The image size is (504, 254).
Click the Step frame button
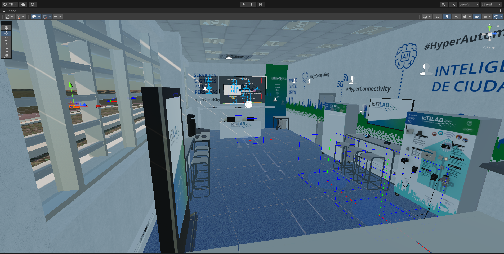[261, 4]
